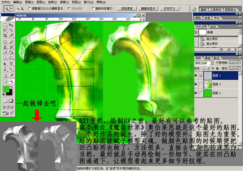The width and height of the screenshot is (243, 171).
Task: Toggle lock transparent pixels in Layers
Action: pos(204,68)
